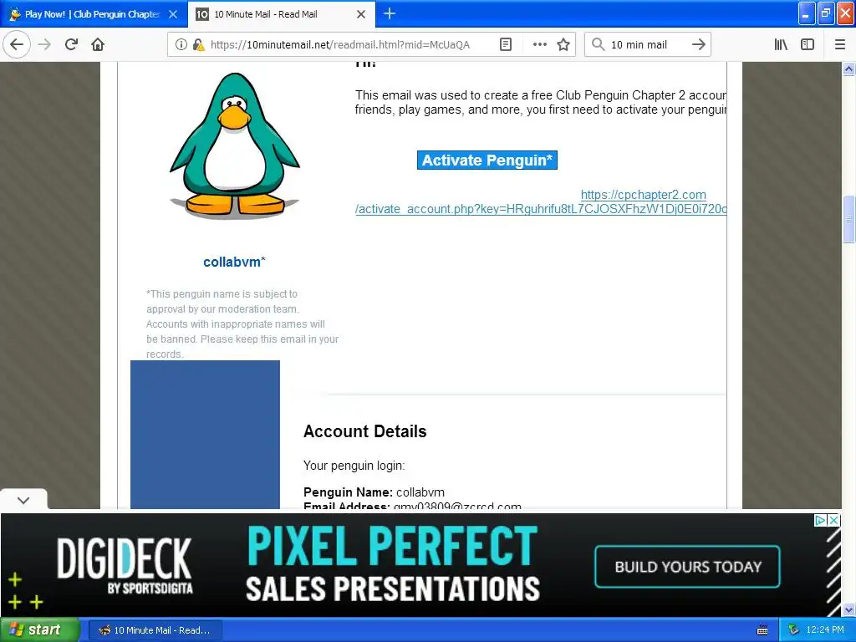
Task: Toggle reader view in address bar
Action: pos(506,45)
